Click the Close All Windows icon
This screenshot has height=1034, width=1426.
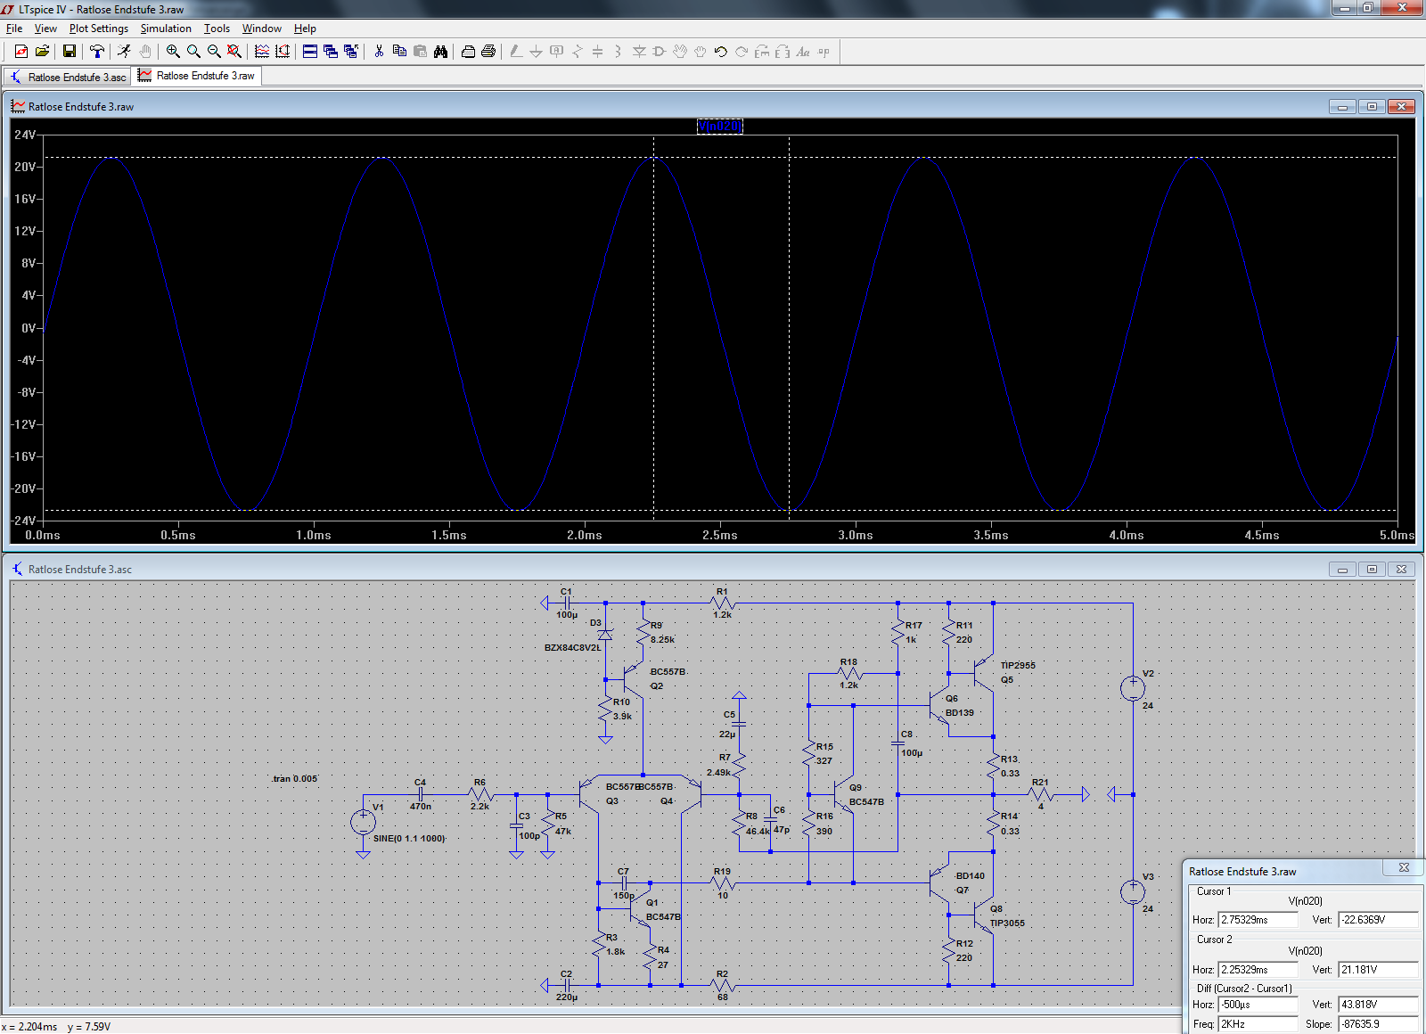pyautogui.click(x=351, y=52)
